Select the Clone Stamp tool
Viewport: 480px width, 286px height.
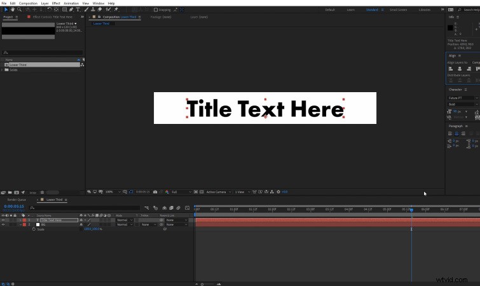[x=93, y=10]
